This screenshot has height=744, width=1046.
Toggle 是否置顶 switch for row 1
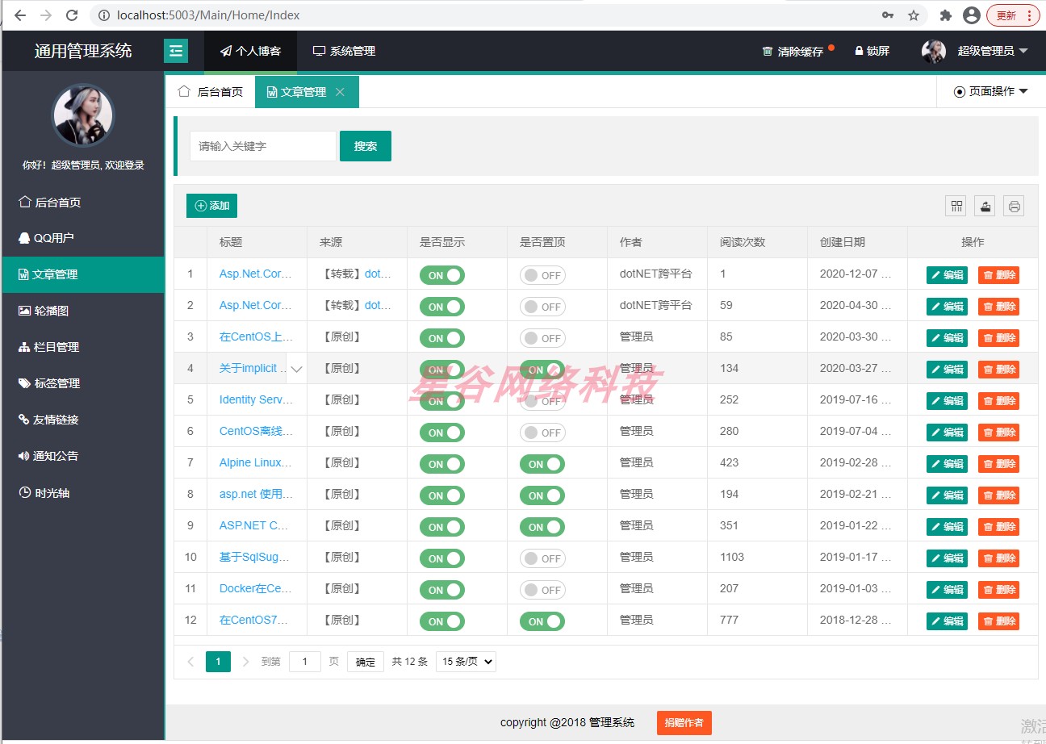coord(542,275)
